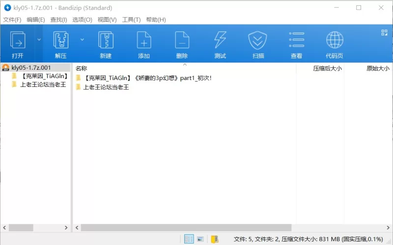This screenshot has height=245, width=393.
Task: Select 上老王论坛当老王 folder in tree
Action: click(43, 84)
